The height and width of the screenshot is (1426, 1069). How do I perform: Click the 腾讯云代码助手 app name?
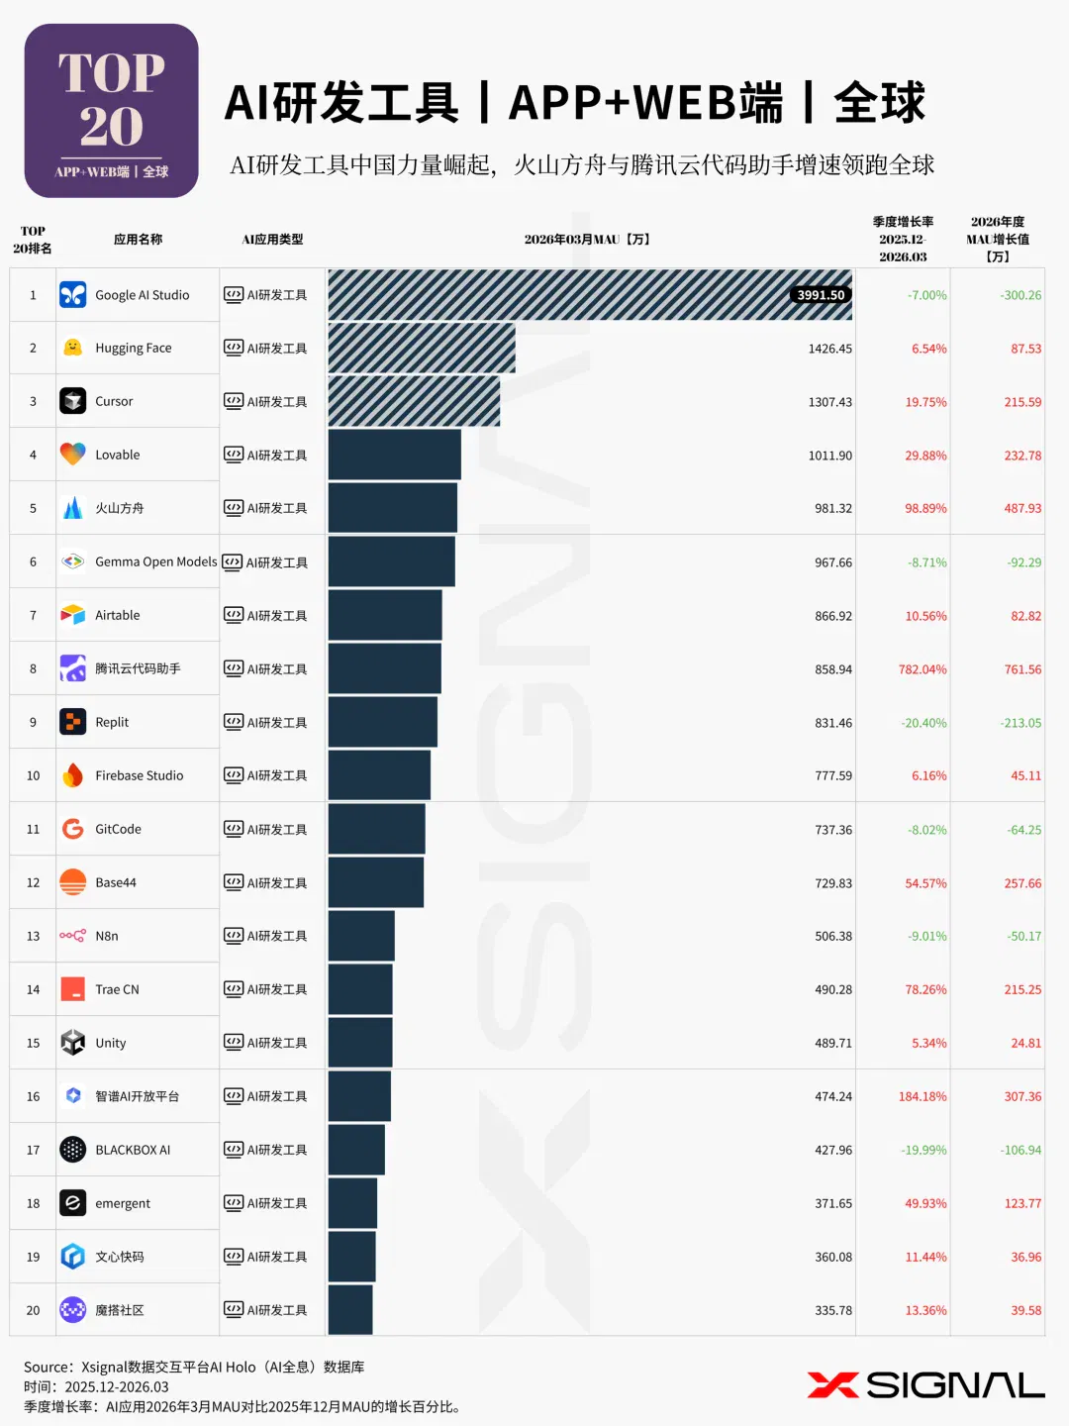coord(138,668)
